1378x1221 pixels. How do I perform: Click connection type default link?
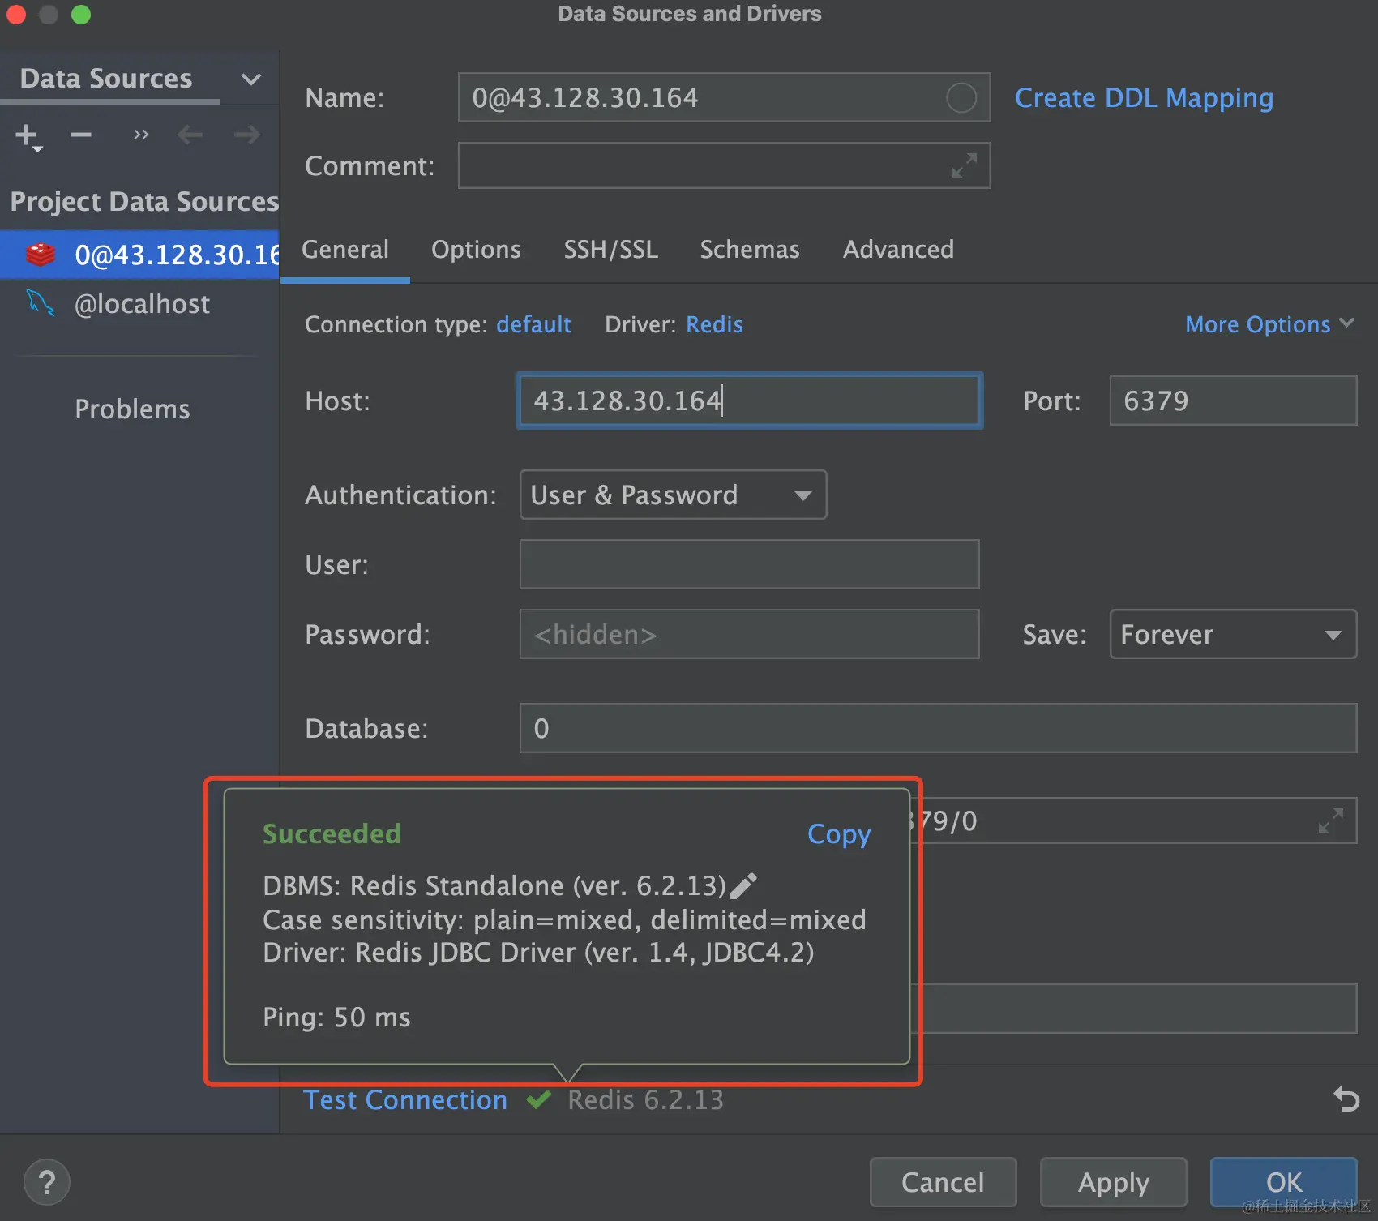[533, 324]
